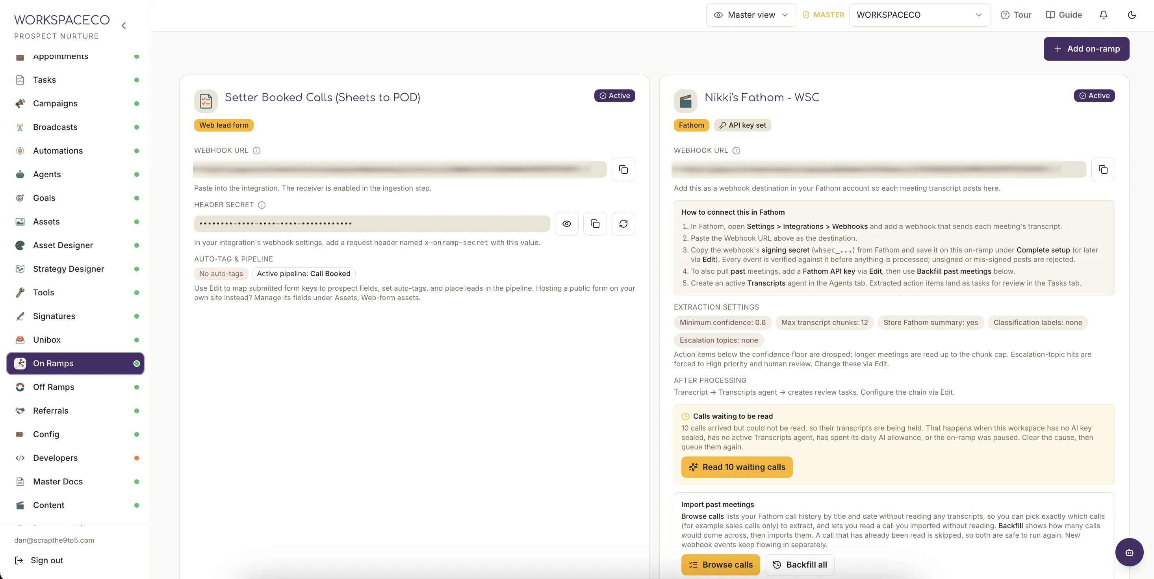Open the notifications bell
This screenshot has width=1154, height=579.
[1103, 15]
